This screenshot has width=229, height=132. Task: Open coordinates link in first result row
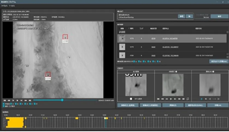coord(170,38)
